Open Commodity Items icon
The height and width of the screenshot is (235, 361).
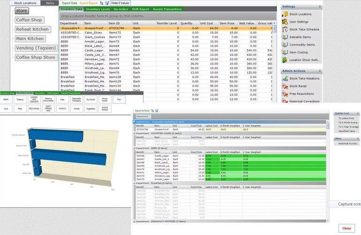[x=285, y=45]
